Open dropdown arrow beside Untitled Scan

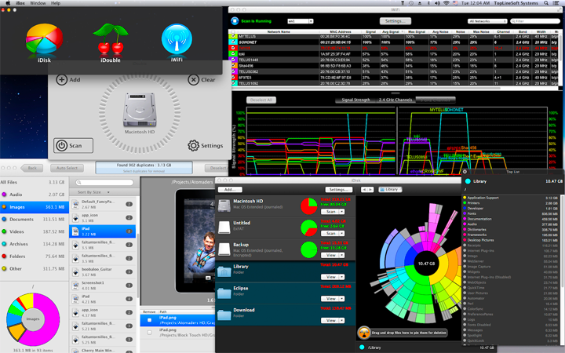tap(341, 234)
